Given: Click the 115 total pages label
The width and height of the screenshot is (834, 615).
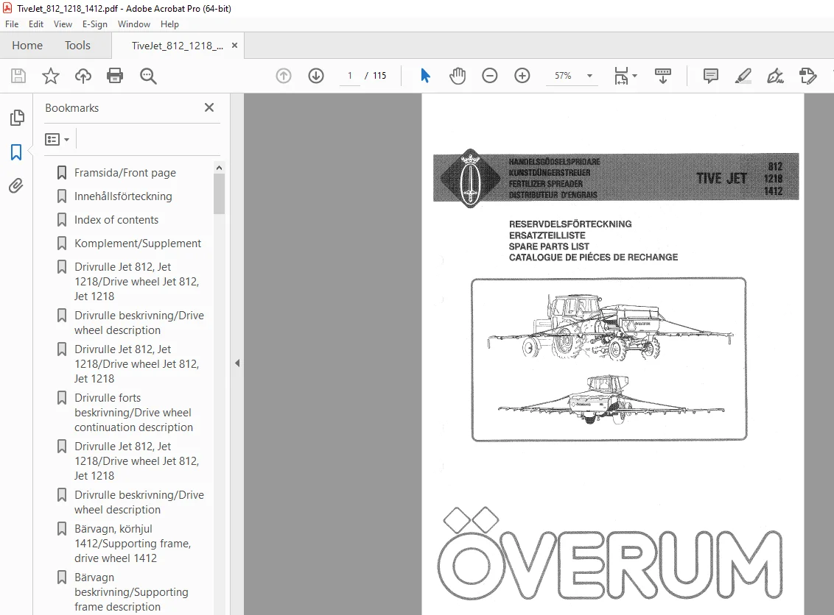Looking at the screenshot, I should [x=379, y=76].
